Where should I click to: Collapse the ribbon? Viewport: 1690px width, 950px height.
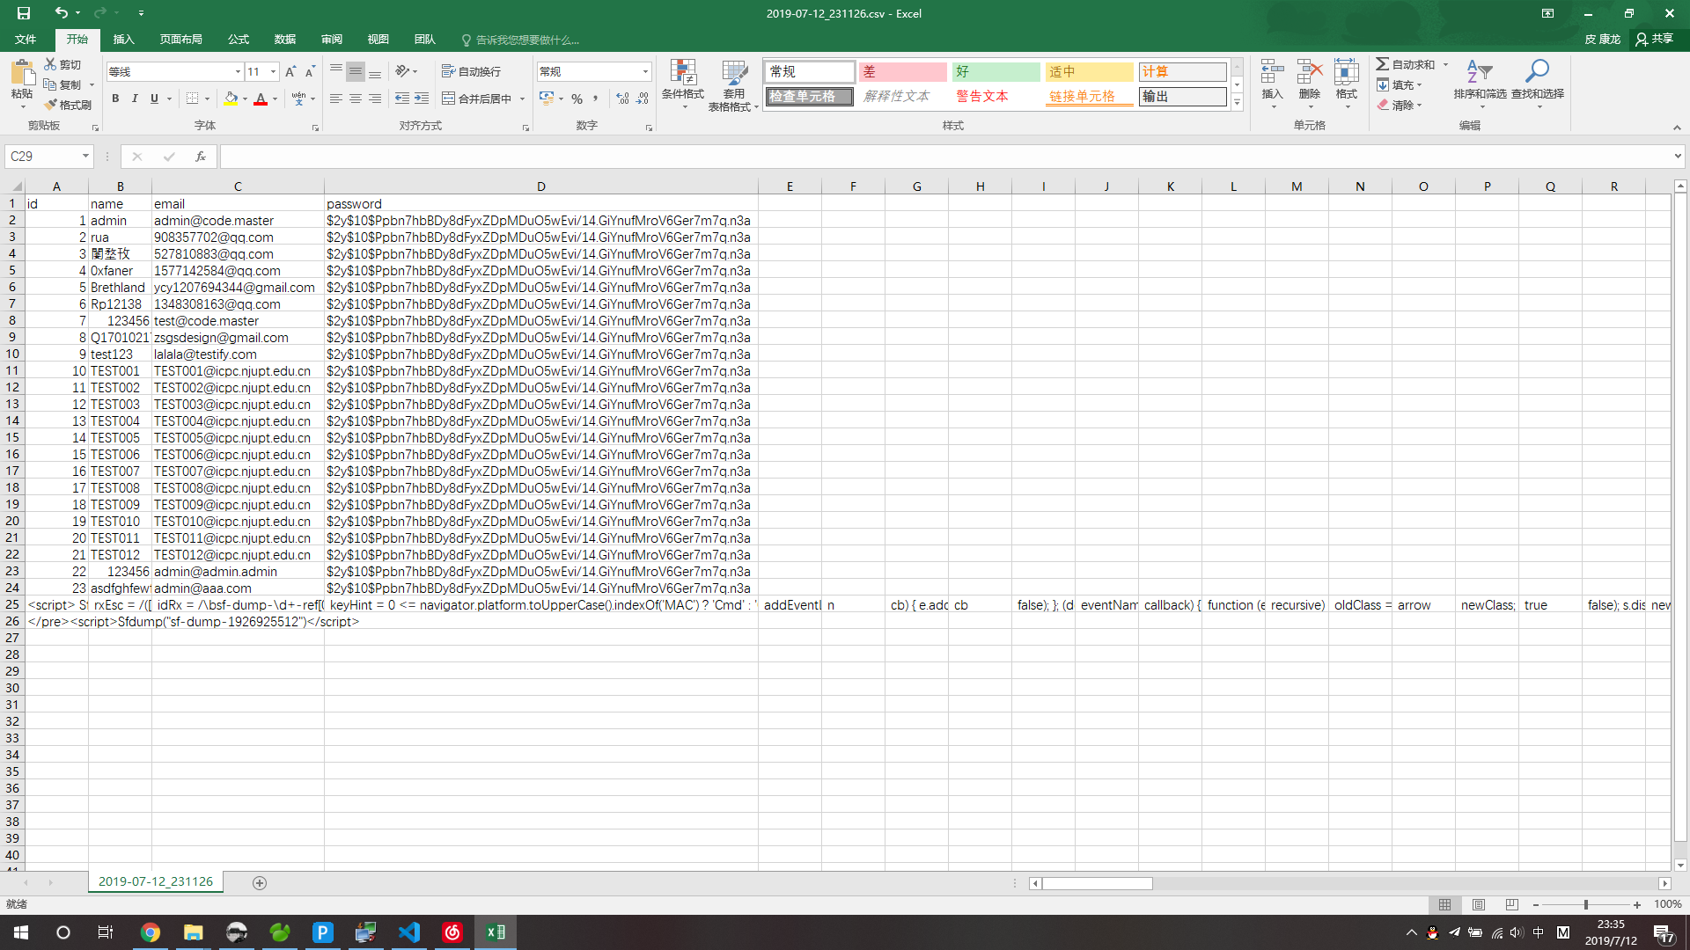(x=1677, y=128)
